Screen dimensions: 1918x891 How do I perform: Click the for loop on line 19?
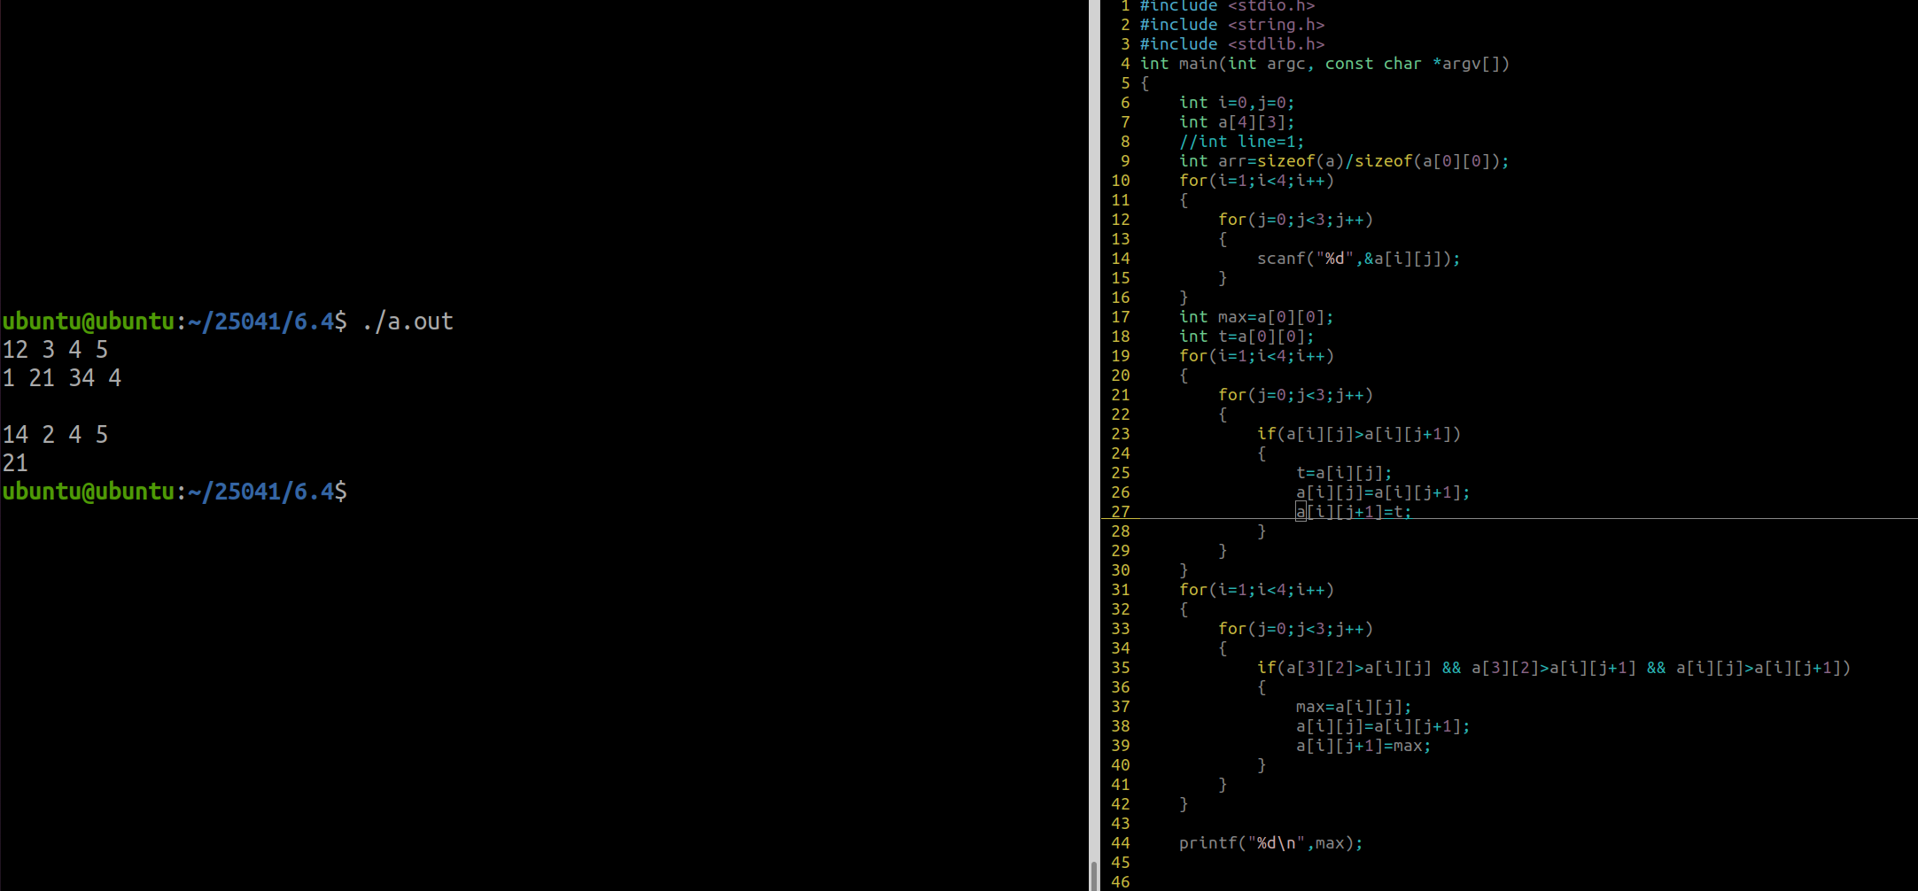click(1256, 356)
